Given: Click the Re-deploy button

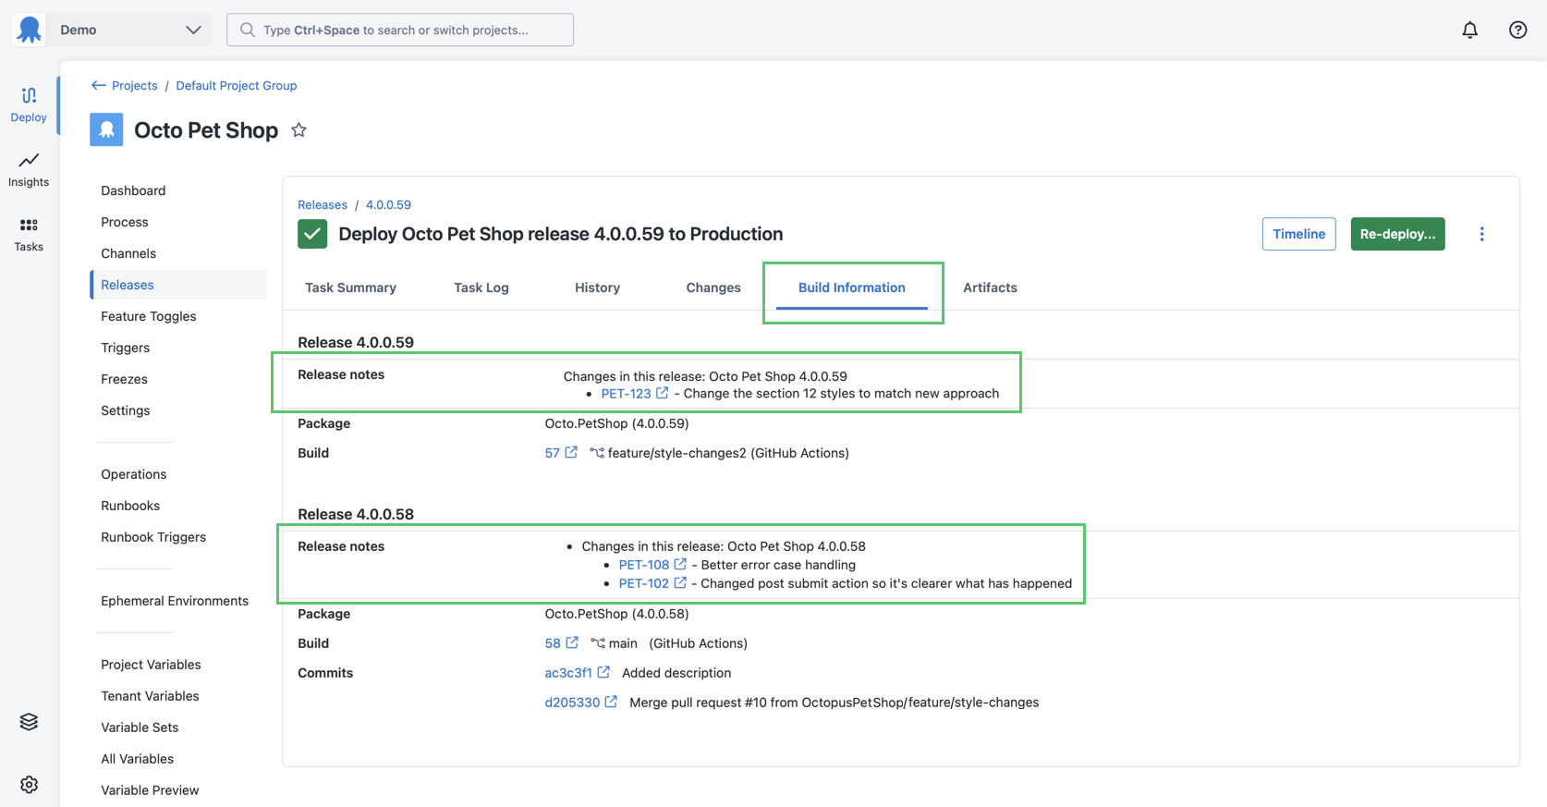Looking at the screenshot, I should (x=1397, y=234).
